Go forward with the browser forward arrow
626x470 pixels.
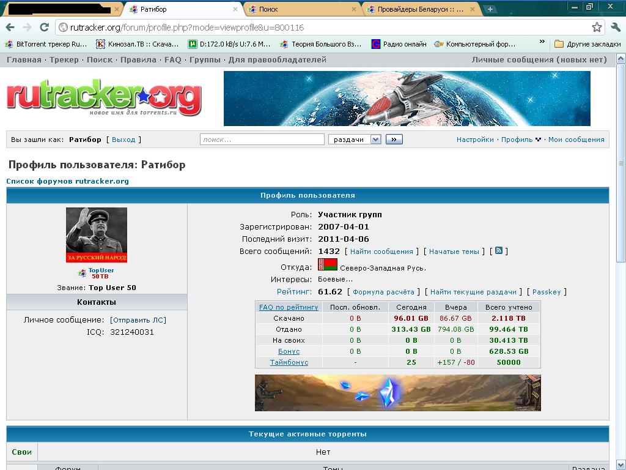tap(27, 27)
